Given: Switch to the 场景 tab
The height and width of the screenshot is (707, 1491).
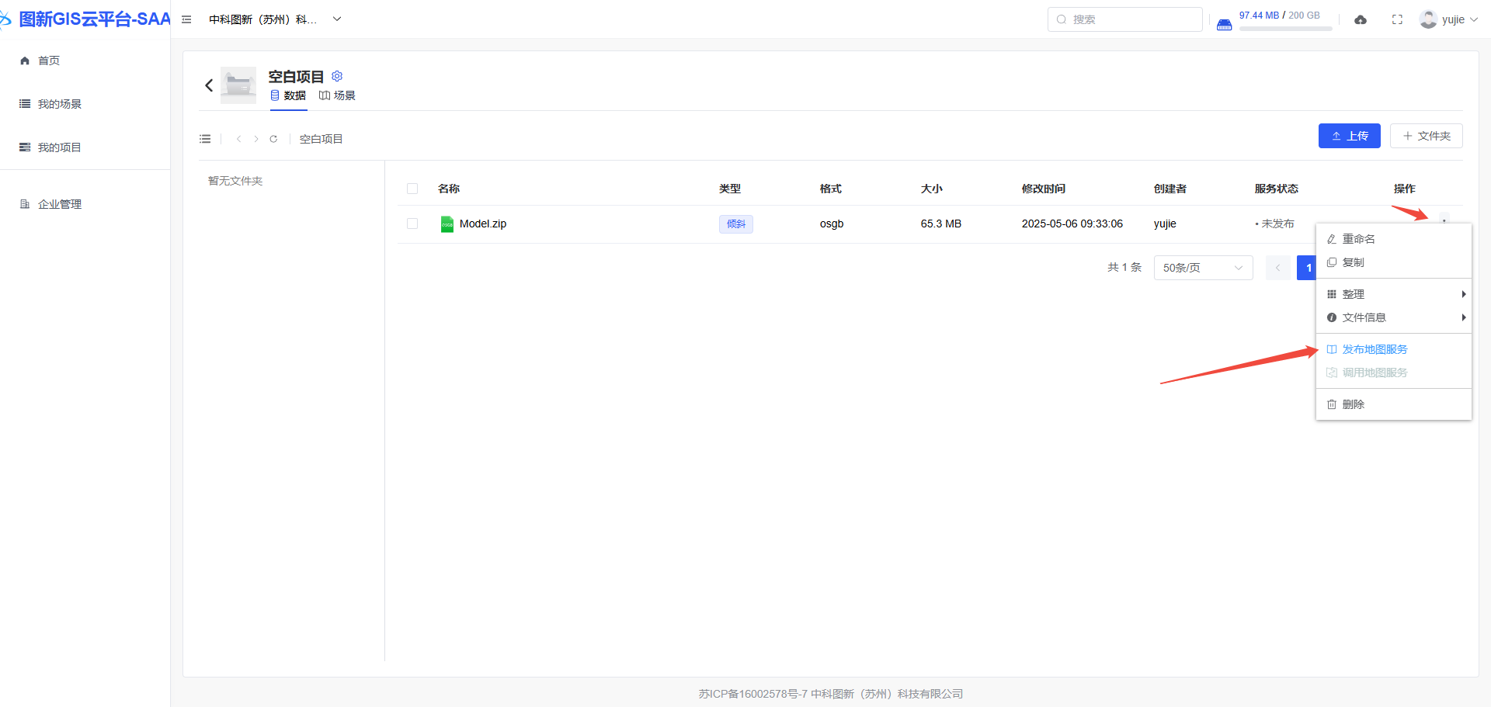Looking at the screenshot, I should point(338,95).
